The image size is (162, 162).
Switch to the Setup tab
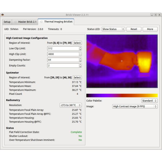7,22
